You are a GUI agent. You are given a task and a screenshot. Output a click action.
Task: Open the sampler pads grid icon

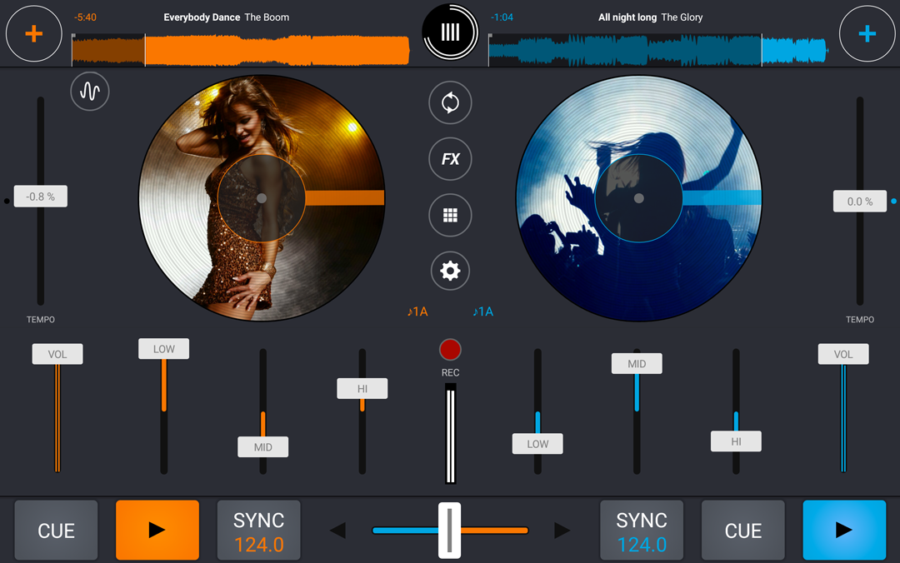(450, 215)
